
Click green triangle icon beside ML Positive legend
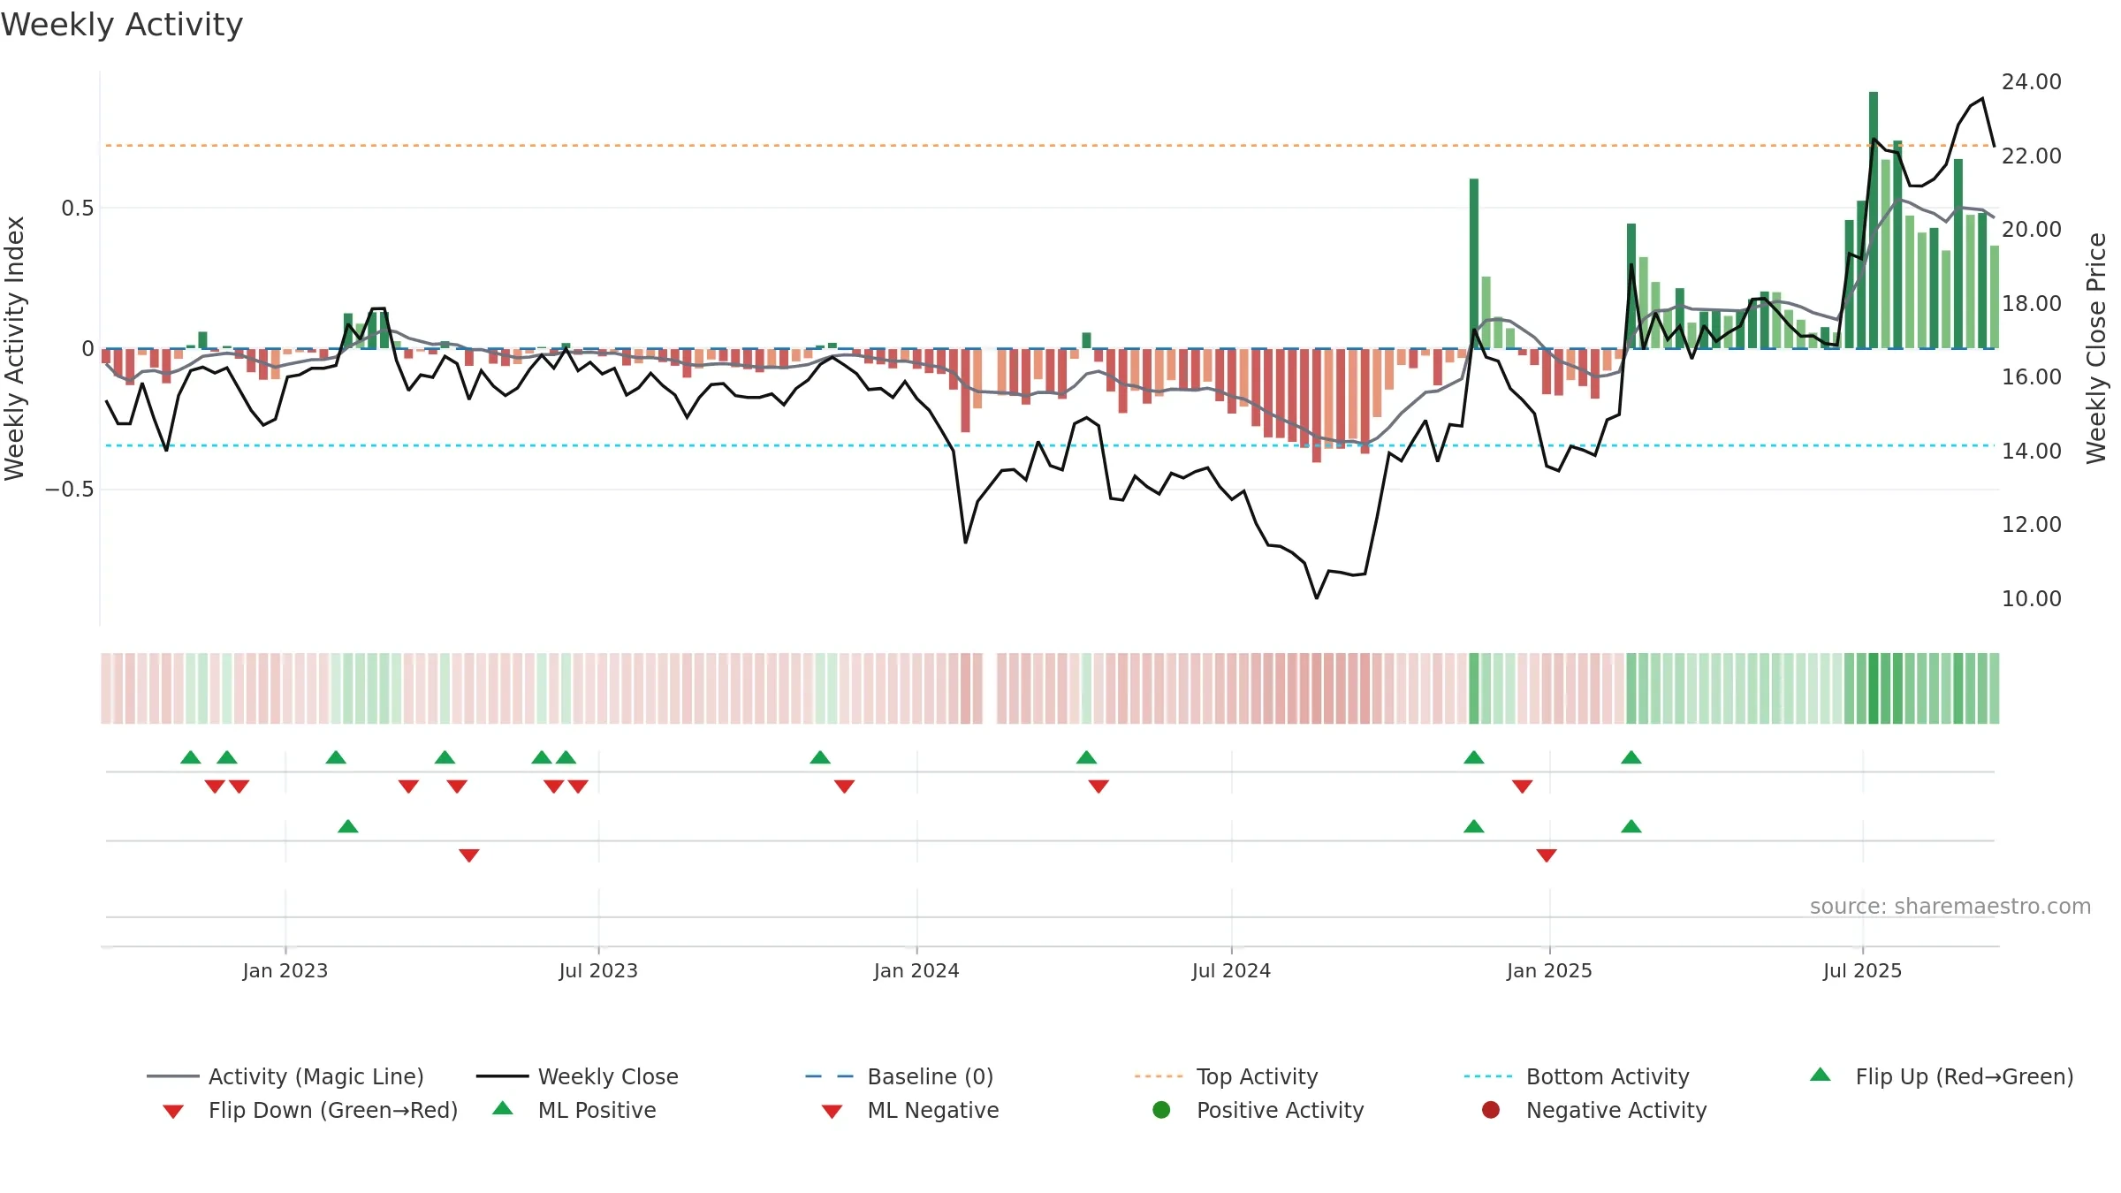503,1108
